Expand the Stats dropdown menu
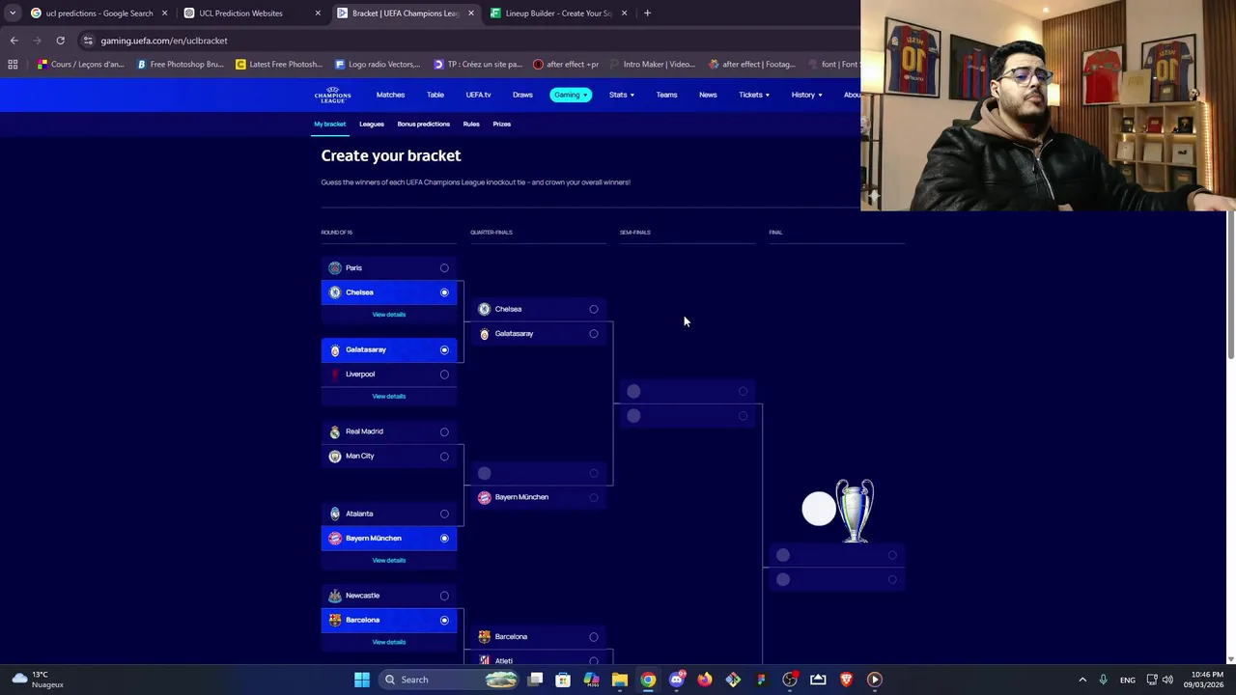 click(621, 95)
